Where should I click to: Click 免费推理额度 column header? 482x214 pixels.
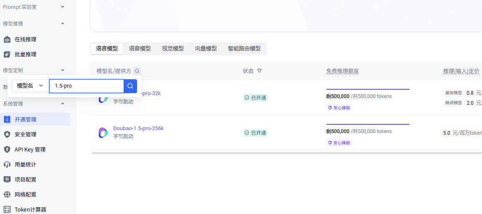[342, 71]
